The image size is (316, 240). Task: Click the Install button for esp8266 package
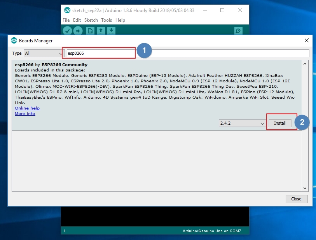(x=280, y=123)
